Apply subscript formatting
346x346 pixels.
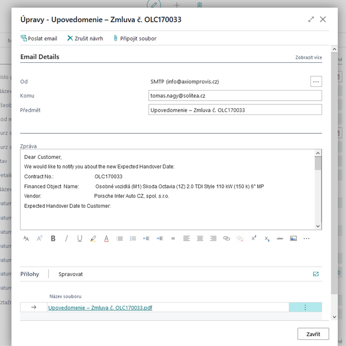coord(267,238)
